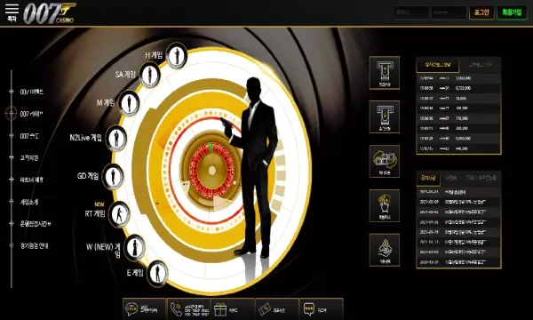Select the 정기점검 안내 sidebar item
This screenshot has width=533, height=320.
coord(34,245)
